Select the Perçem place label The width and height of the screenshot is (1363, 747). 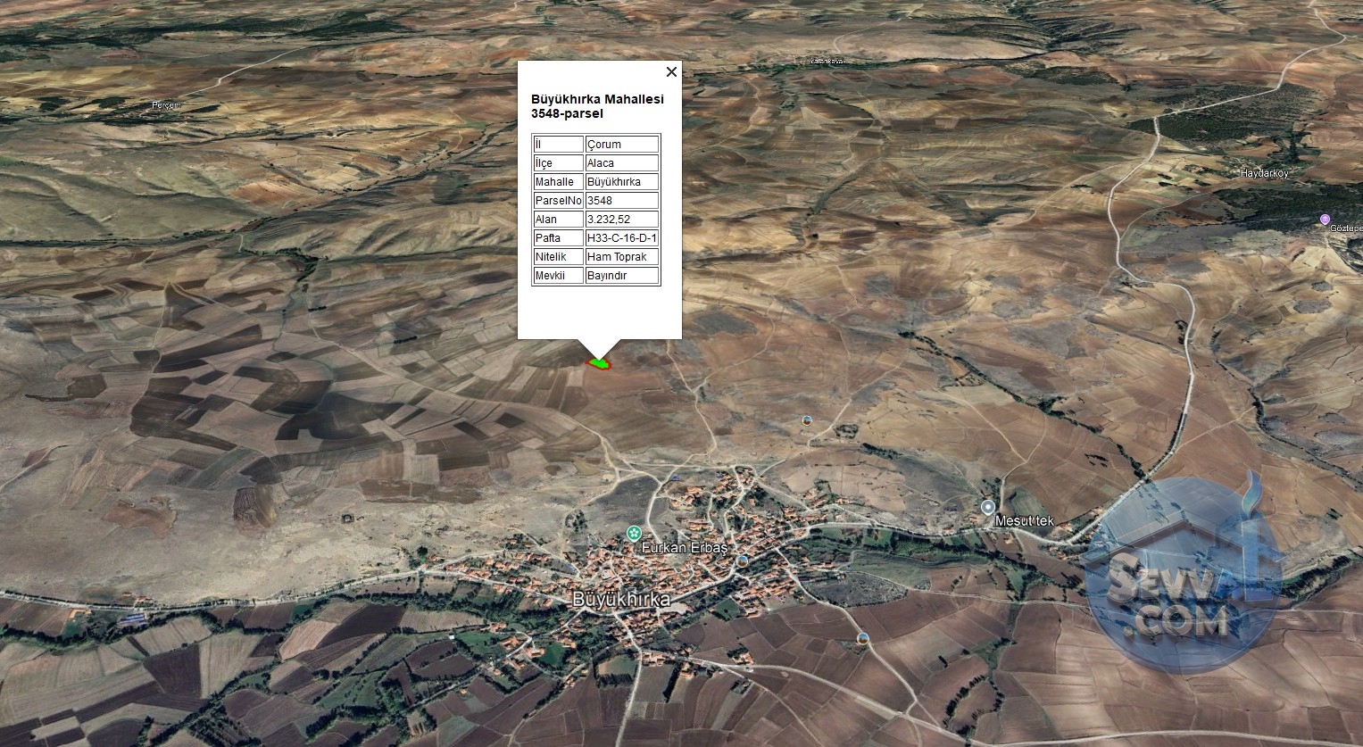[x=166, y=105]
